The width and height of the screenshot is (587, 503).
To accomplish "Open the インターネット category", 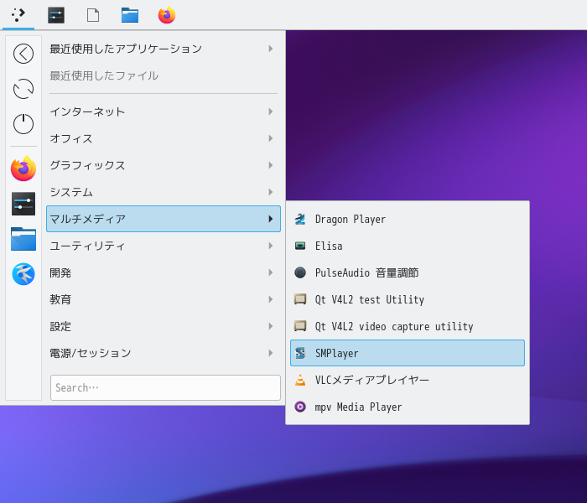I will pyautogui.click(x=164, y=111).
